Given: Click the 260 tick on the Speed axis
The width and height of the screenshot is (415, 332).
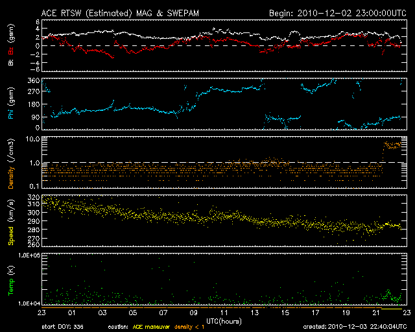Looking at the screenshot, I should [x=34, y=244].
